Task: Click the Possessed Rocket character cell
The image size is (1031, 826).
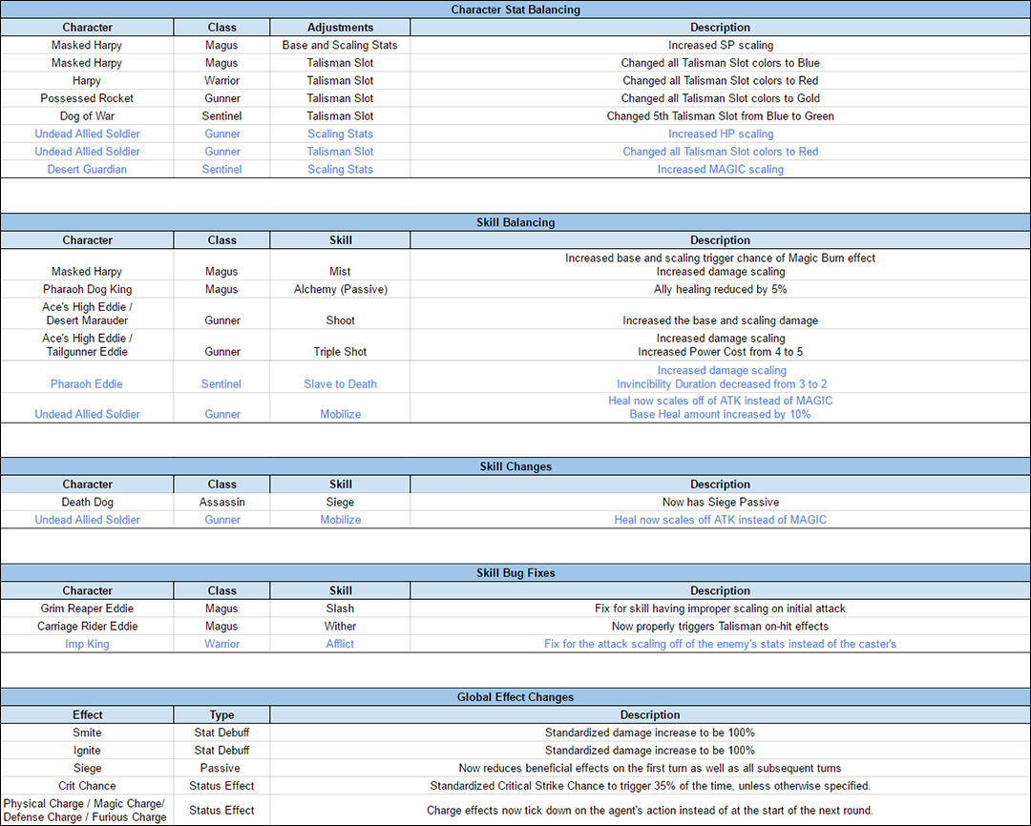Action: click(87, 98)
